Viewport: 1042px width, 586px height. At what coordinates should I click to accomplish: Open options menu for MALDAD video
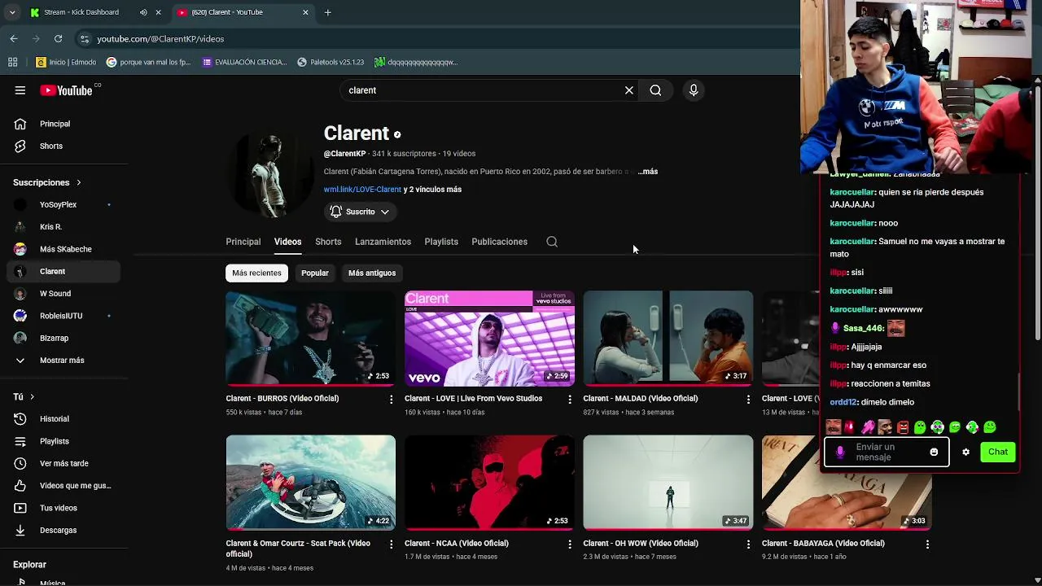tap(748, 399)
